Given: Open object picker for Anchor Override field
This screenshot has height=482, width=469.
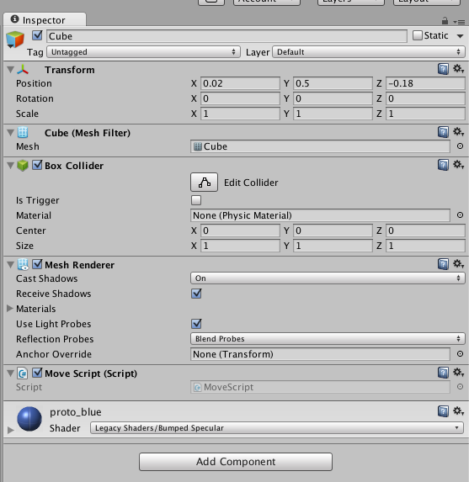Looking at the screenshot, I should coord(460,354).
